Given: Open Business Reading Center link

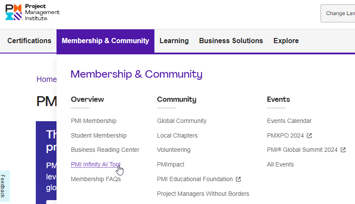Looking at the screenshot, I should pyautogui.click(x=105, y=150).
